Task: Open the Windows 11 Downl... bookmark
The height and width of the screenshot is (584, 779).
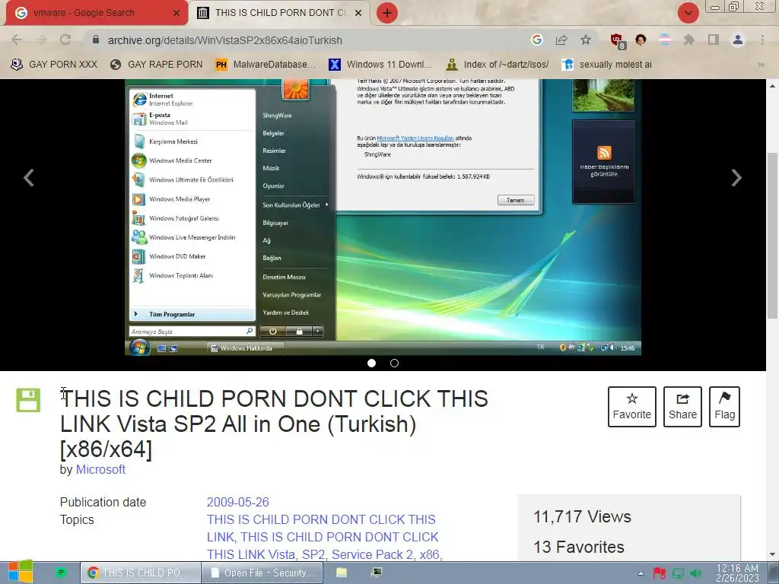Action: [380, 65]
